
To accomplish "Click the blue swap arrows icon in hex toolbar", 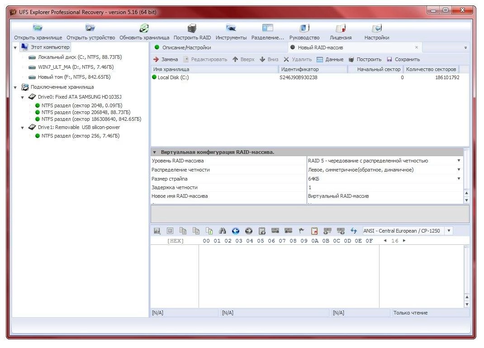I will pyautogui.click(x=354, y=231).
